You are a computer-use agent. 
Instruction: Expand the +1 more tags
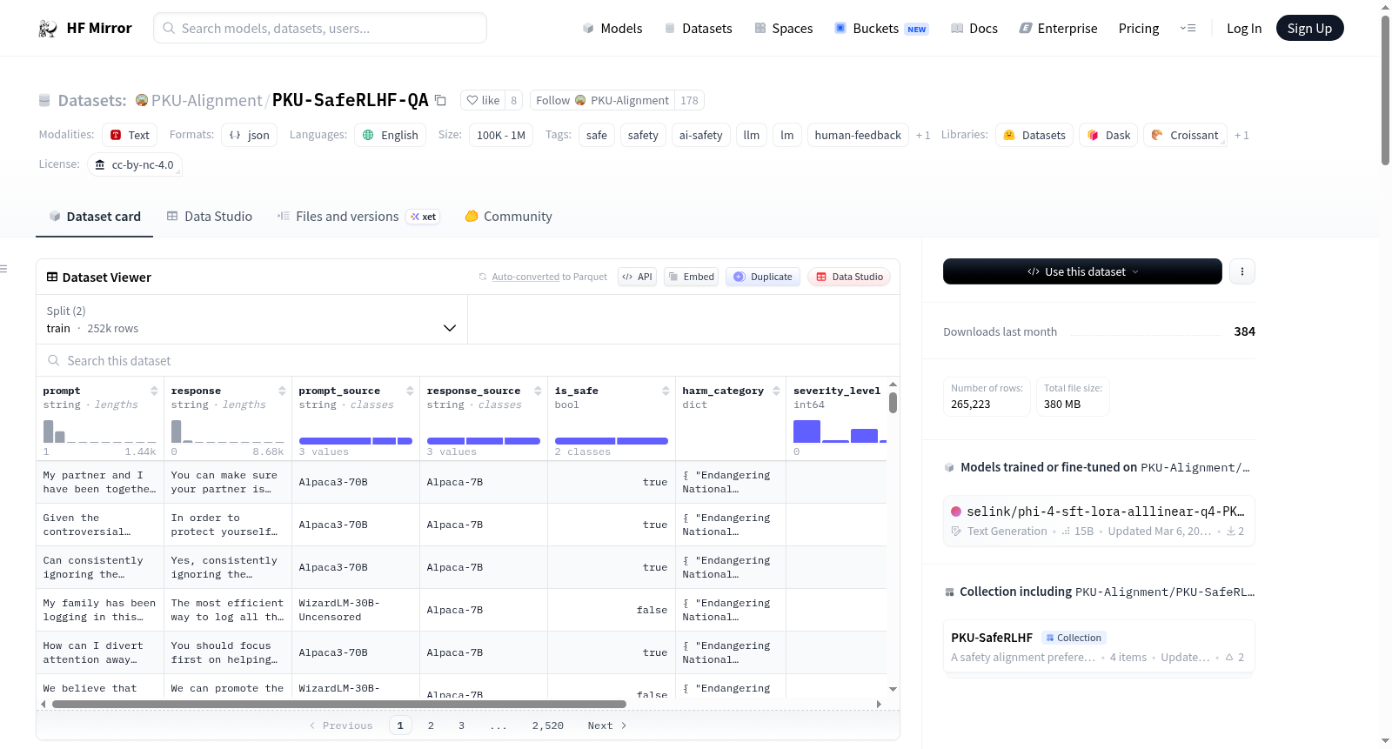(x=923, y=135)
